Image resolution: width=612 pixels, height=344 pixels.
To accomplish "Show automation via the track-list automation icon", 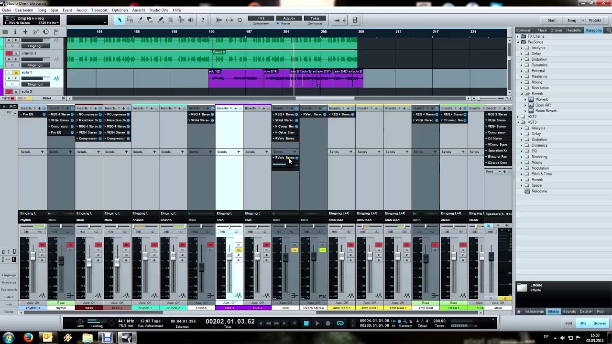I will [35, 32].
